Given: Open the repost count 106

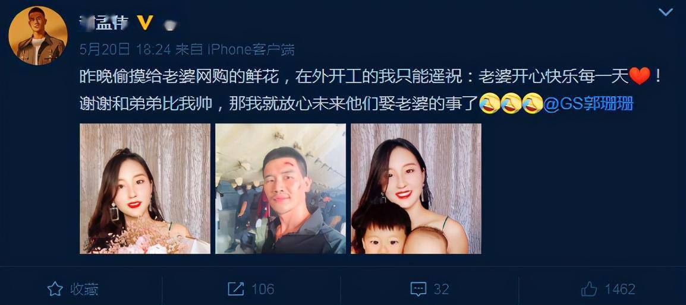Looking at the screenshot, I should (x=263, y=289).
